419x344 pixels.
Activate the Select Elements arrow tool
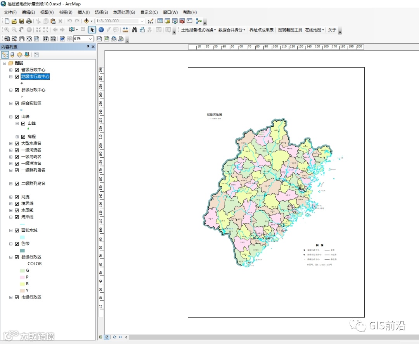click(92, 30)
